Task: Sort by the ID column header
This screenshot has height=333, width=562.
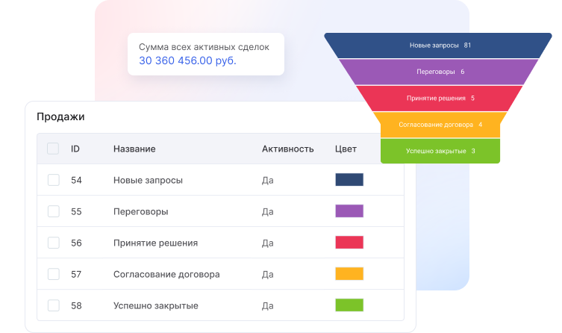Action: (x=75, y=149)
